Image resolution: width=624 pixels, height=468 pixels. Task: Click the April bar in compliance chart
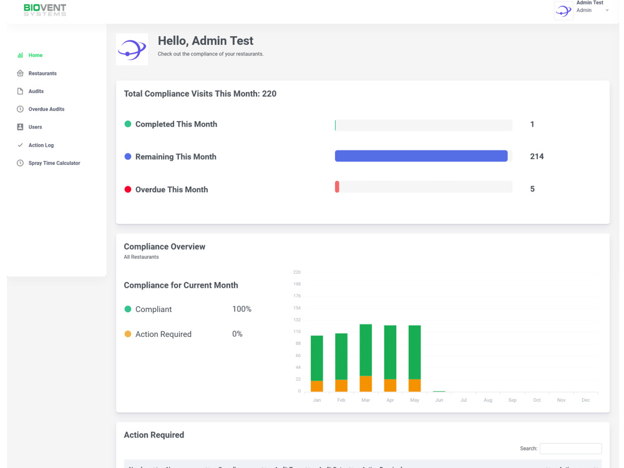pos(390,358)
